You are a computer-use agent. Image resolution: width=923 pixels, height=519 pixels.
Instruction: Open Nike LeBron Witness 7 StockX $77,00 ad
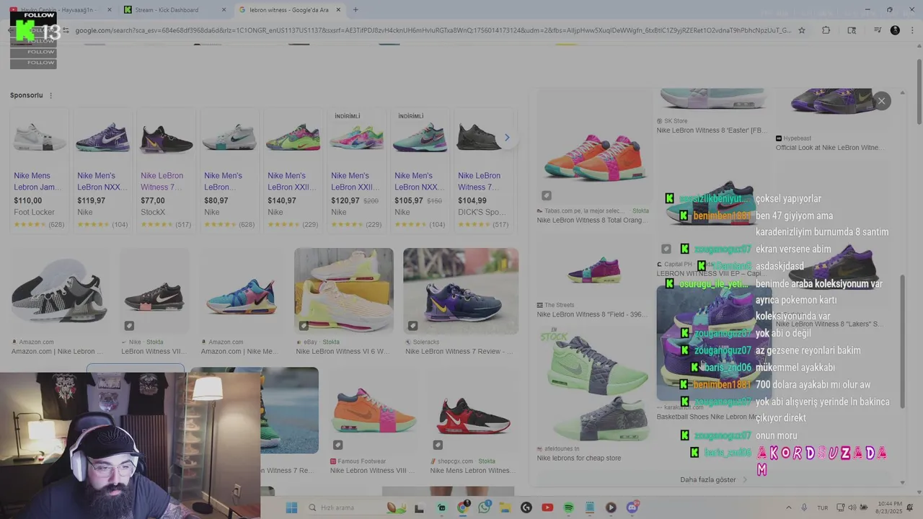[165, 170]
